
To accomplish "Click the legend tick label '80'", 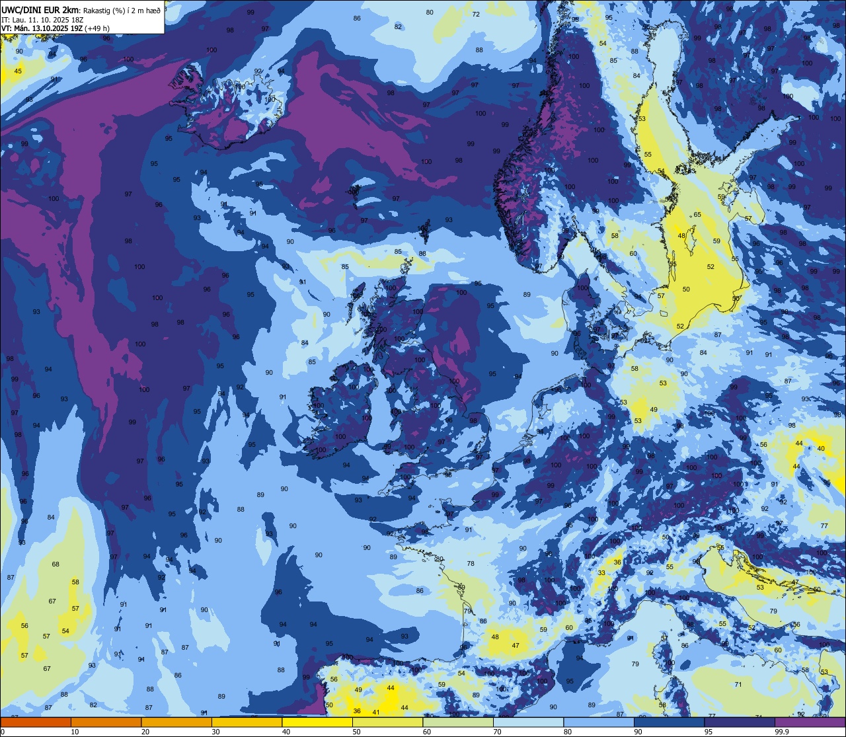I will point(568,732).
